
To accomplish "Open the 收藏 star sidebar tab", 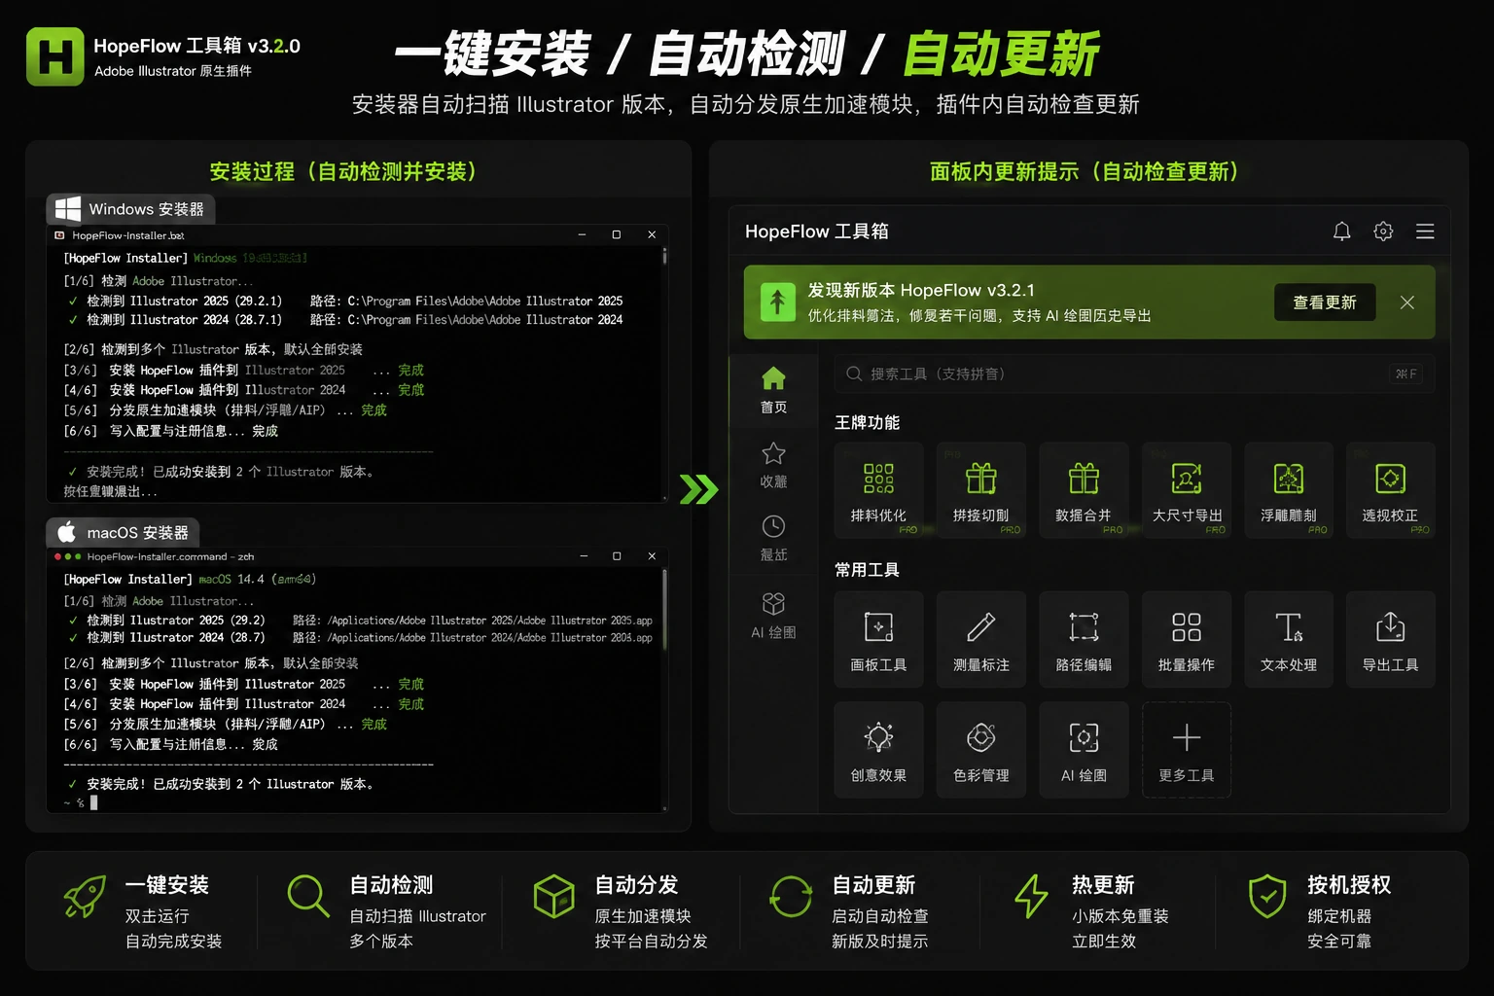I will pos(773,466).
